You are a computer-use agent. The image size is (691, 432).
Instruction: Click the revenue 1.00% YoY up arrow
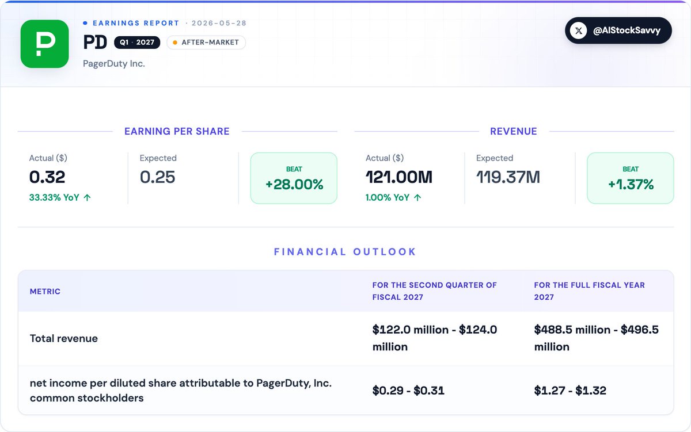(417, 197)
